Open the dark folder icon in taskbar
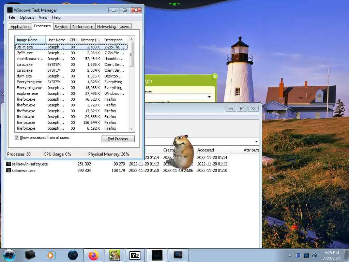The width and height of the screenshot is (349, 262). (x=30, y=255)
